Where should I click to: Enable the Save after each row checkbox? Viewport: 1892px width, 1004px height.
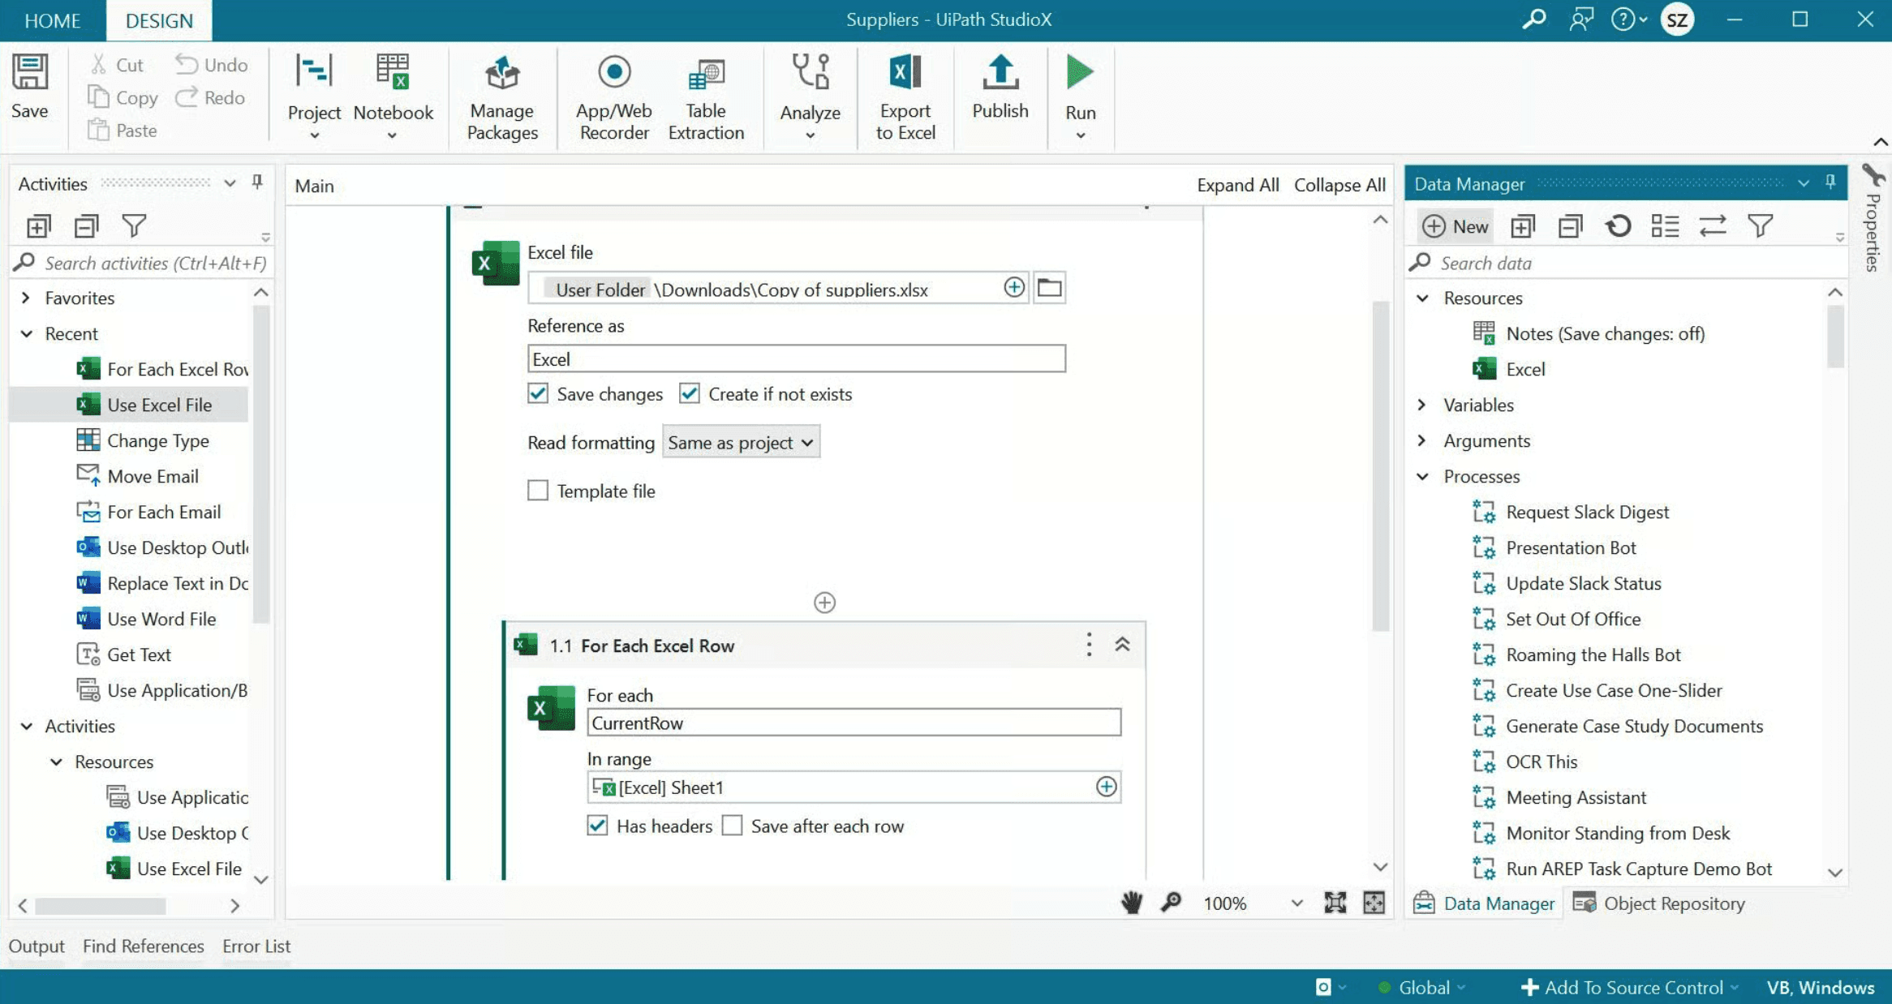click(732, 826)
